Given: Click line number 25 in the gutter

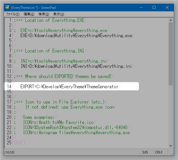Looking at the screenshot, I should [9, 143].
